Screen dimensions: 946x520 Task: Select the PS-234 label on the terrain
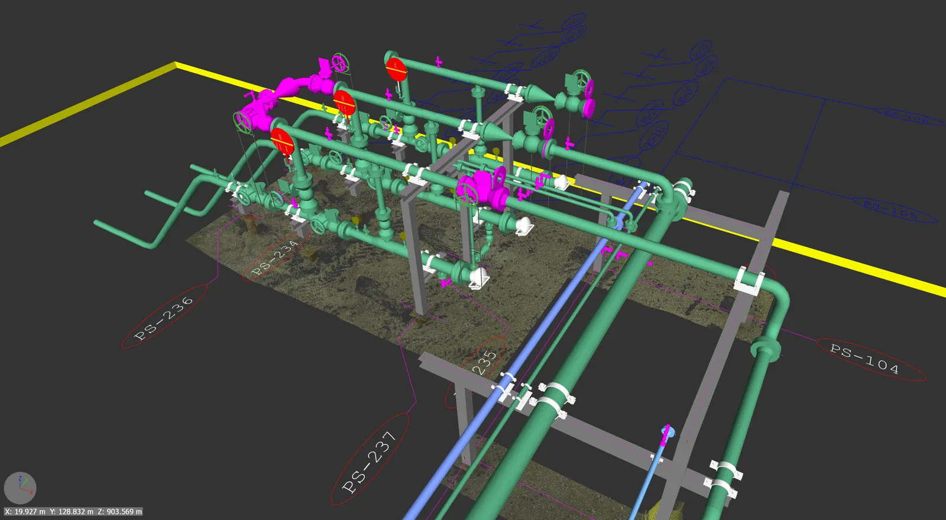pos(276,258)
